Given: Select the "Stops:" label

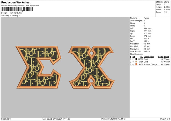Looking at the screenshot, I should (133, 23).
